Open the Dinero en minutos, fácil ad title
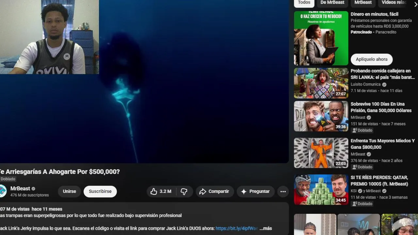The height and width of the screenshot is (235, 418). [375, 14]
